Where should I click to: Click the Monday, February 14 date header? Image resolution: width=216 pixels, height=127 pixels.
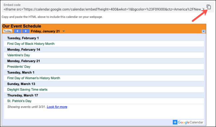[24, 49]
